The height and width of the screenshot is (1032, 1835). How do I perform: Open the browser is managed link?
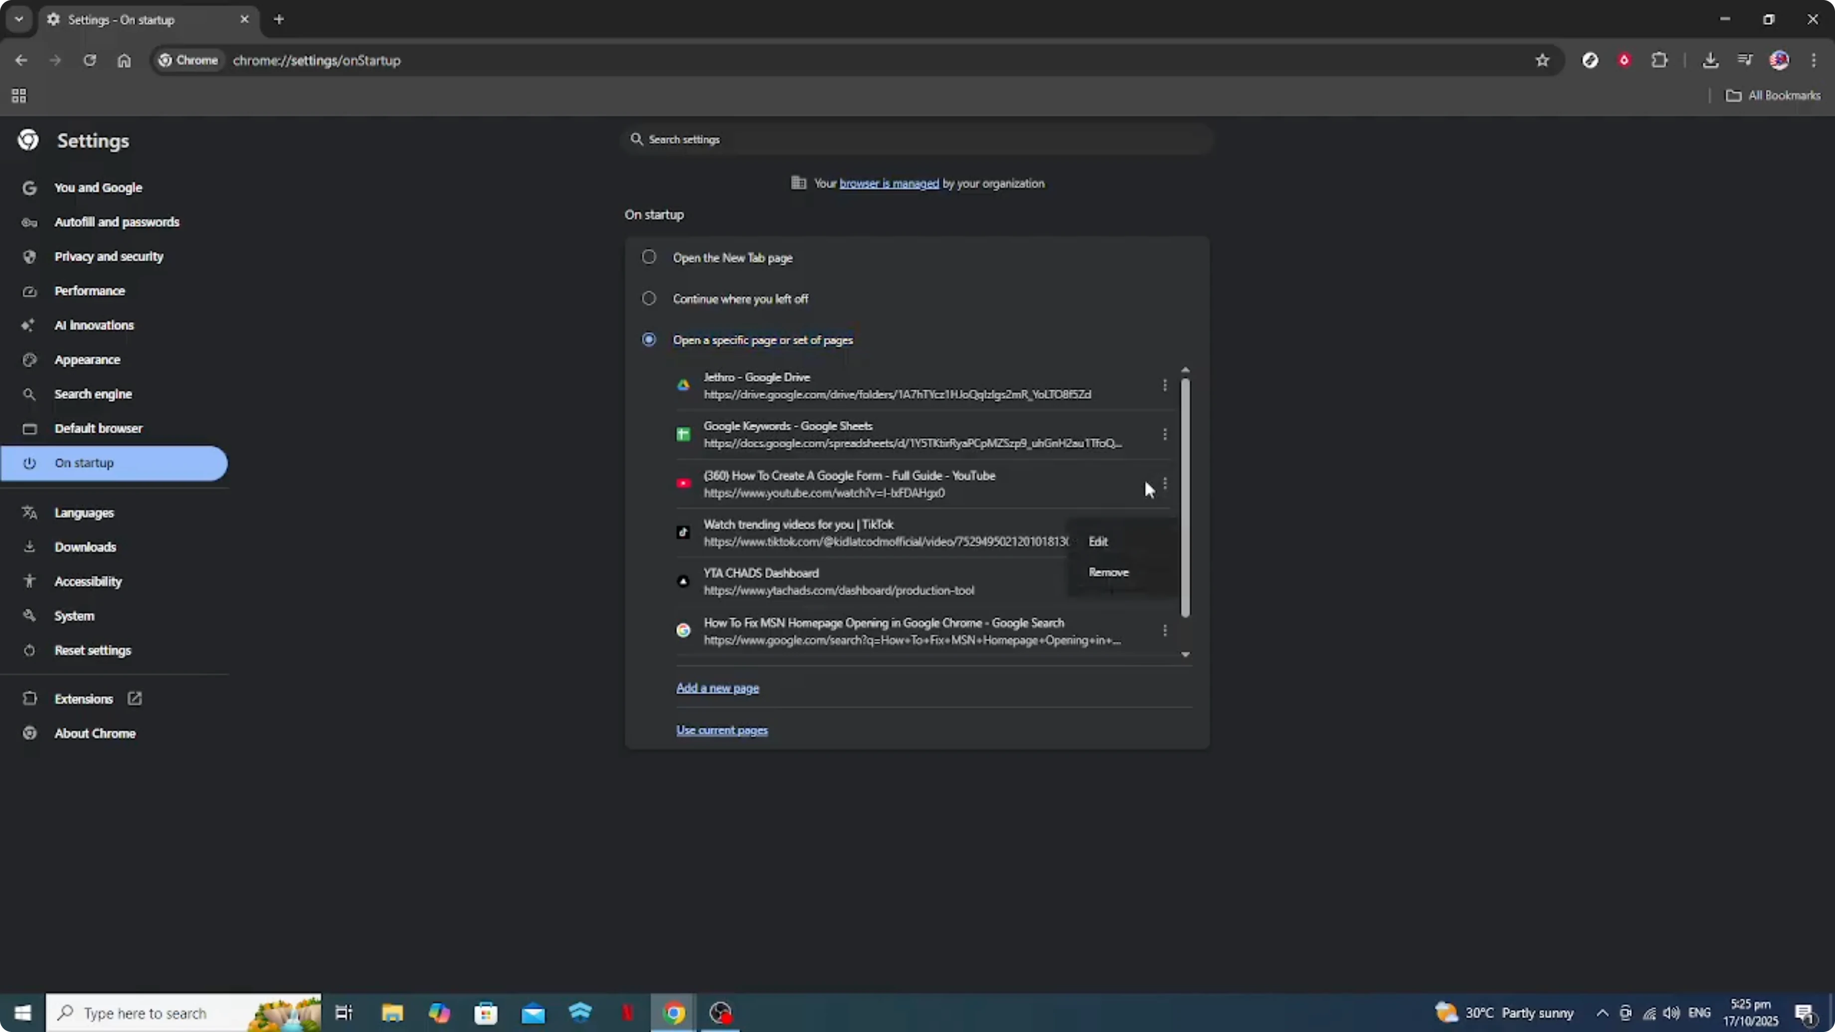(889, 184)
